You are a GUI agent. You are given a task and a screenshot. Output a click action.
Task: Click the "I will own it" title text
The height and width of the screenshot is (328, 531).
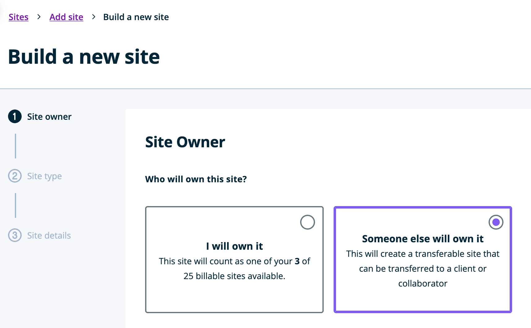(x=234, y=246)
